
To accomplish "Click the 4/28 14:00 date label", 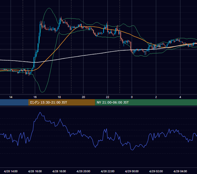I will (x=11, y=171).
